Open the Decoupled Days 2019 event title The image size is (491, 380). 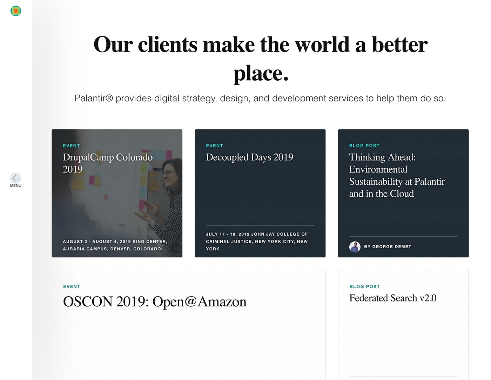tap(249, 157)
